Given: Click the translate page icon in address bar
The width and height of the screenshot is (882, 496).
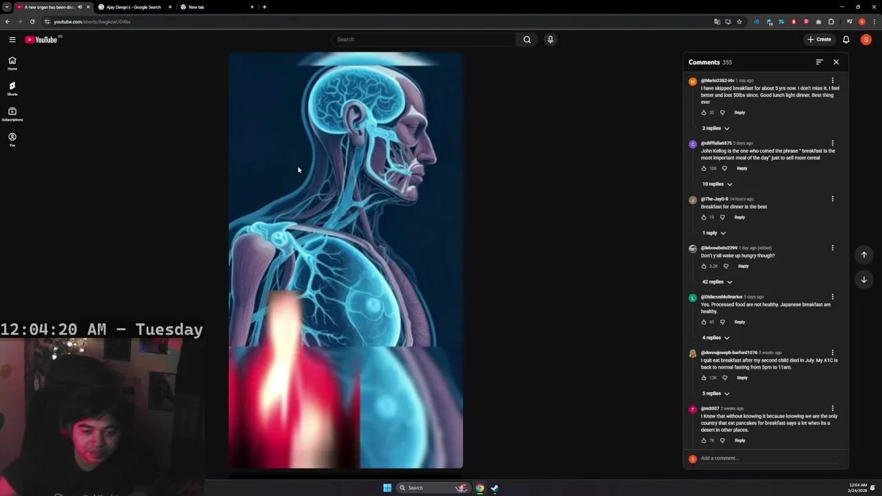Looking at the screenshot, I should 717,21.
